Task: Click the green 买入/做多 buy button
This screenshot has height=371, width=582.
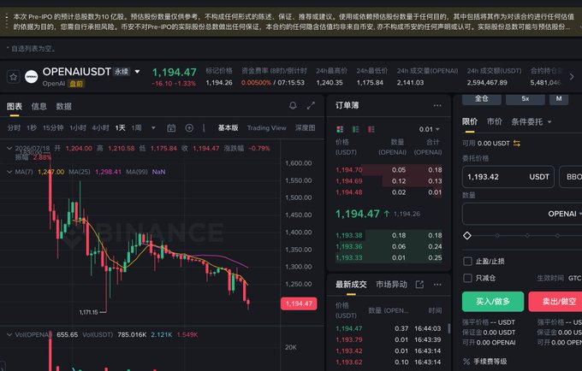Action: (493, 301)
